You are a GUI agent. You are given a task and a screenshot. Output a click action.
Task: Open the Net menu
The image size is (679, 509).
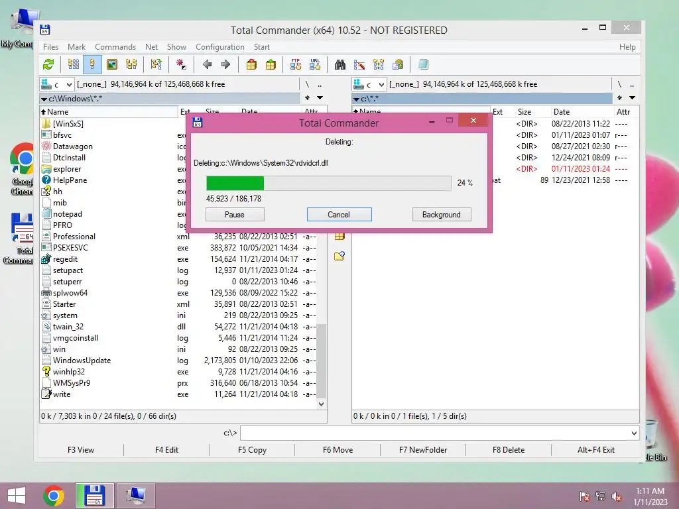152,47
